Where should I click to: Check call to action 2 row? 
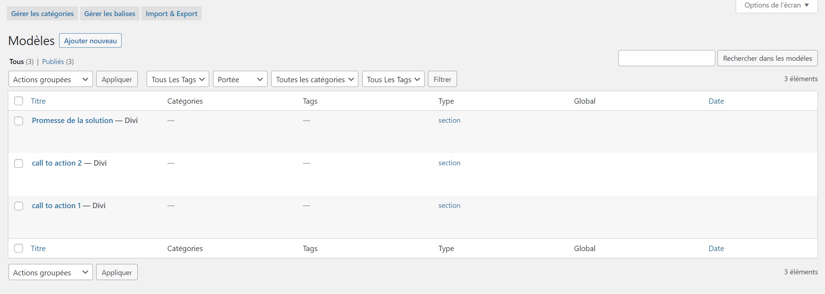click(19, 163)
